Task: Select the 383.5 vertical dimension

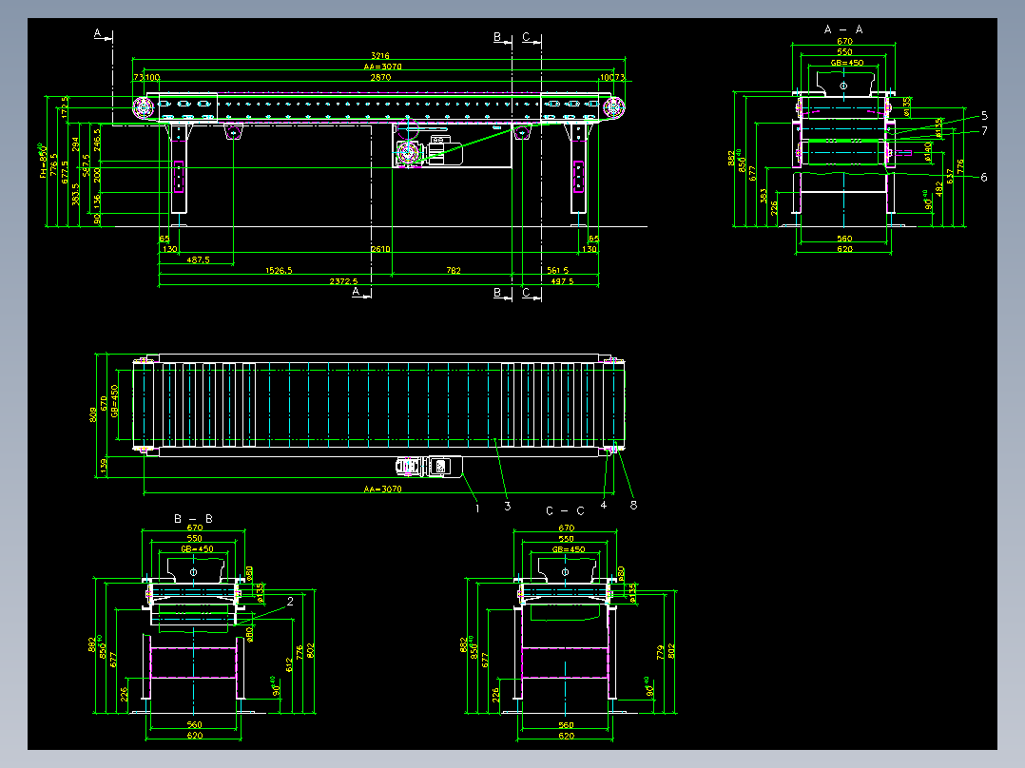Action: 76,194
